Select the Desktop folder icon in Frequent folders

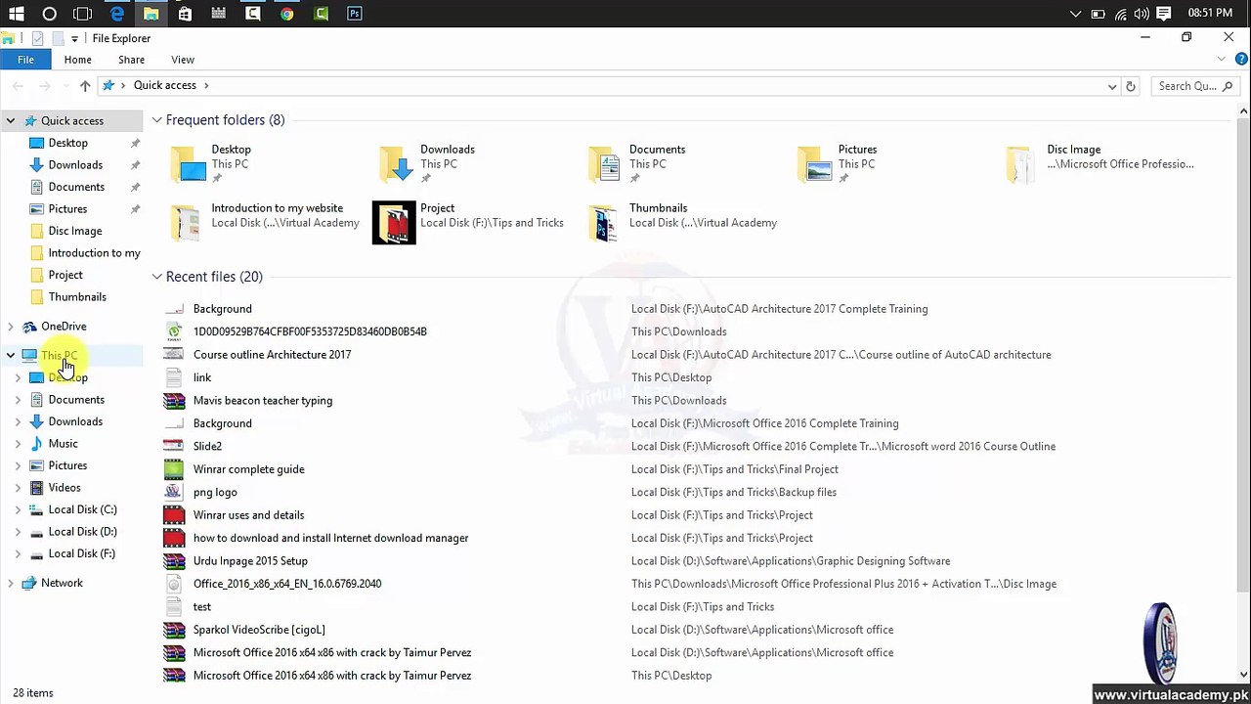[188, 163]
